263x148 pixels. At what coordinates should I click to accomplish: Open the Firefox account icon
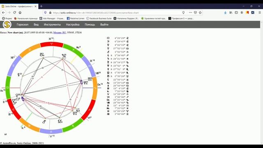click(x=242, y=13)
